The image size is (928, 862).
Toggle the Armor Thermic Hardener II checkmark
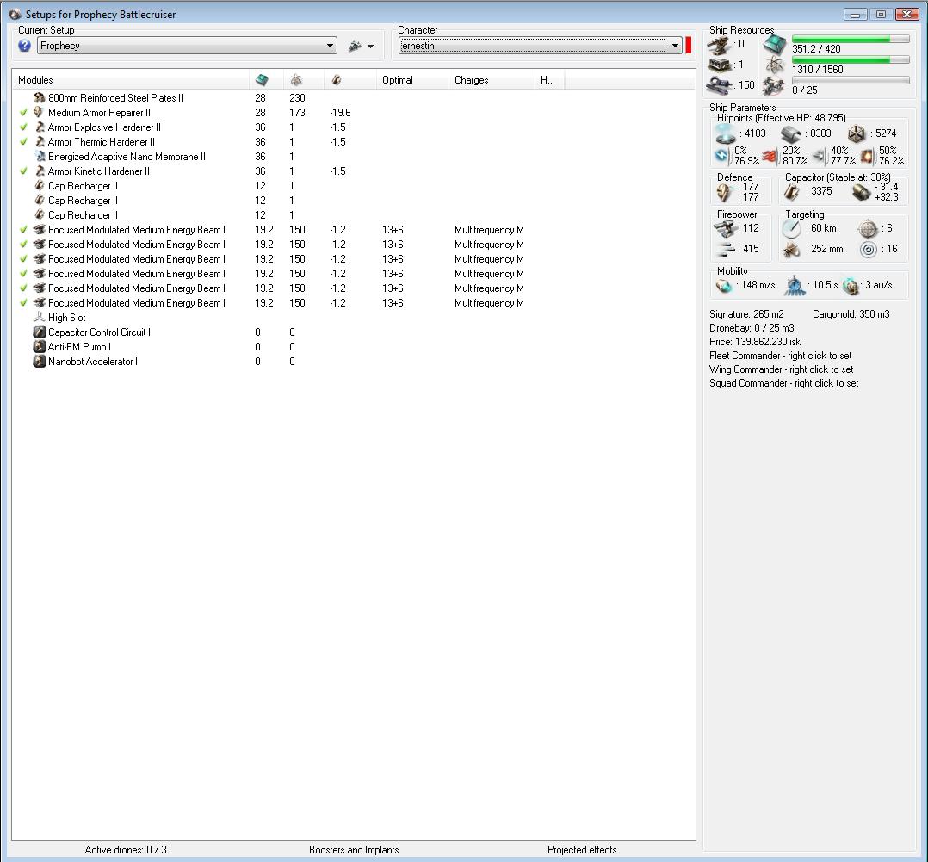[24, 142]
